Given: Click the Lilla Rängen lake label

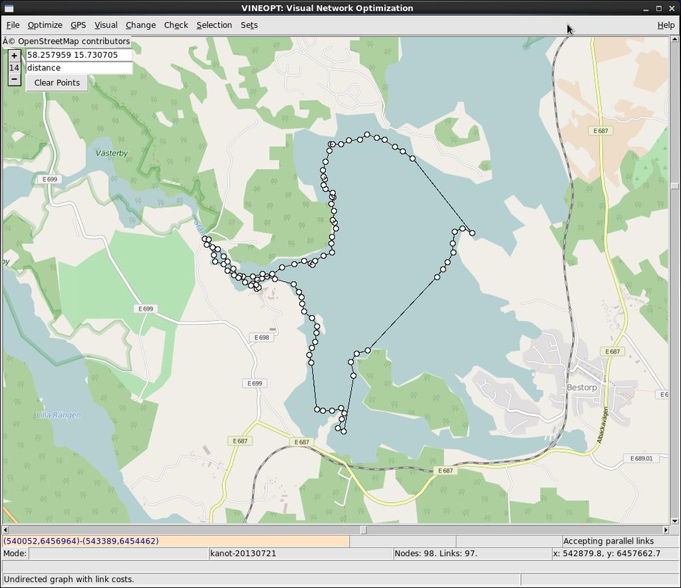Looking at the screenshot, I should coord(59,415).
